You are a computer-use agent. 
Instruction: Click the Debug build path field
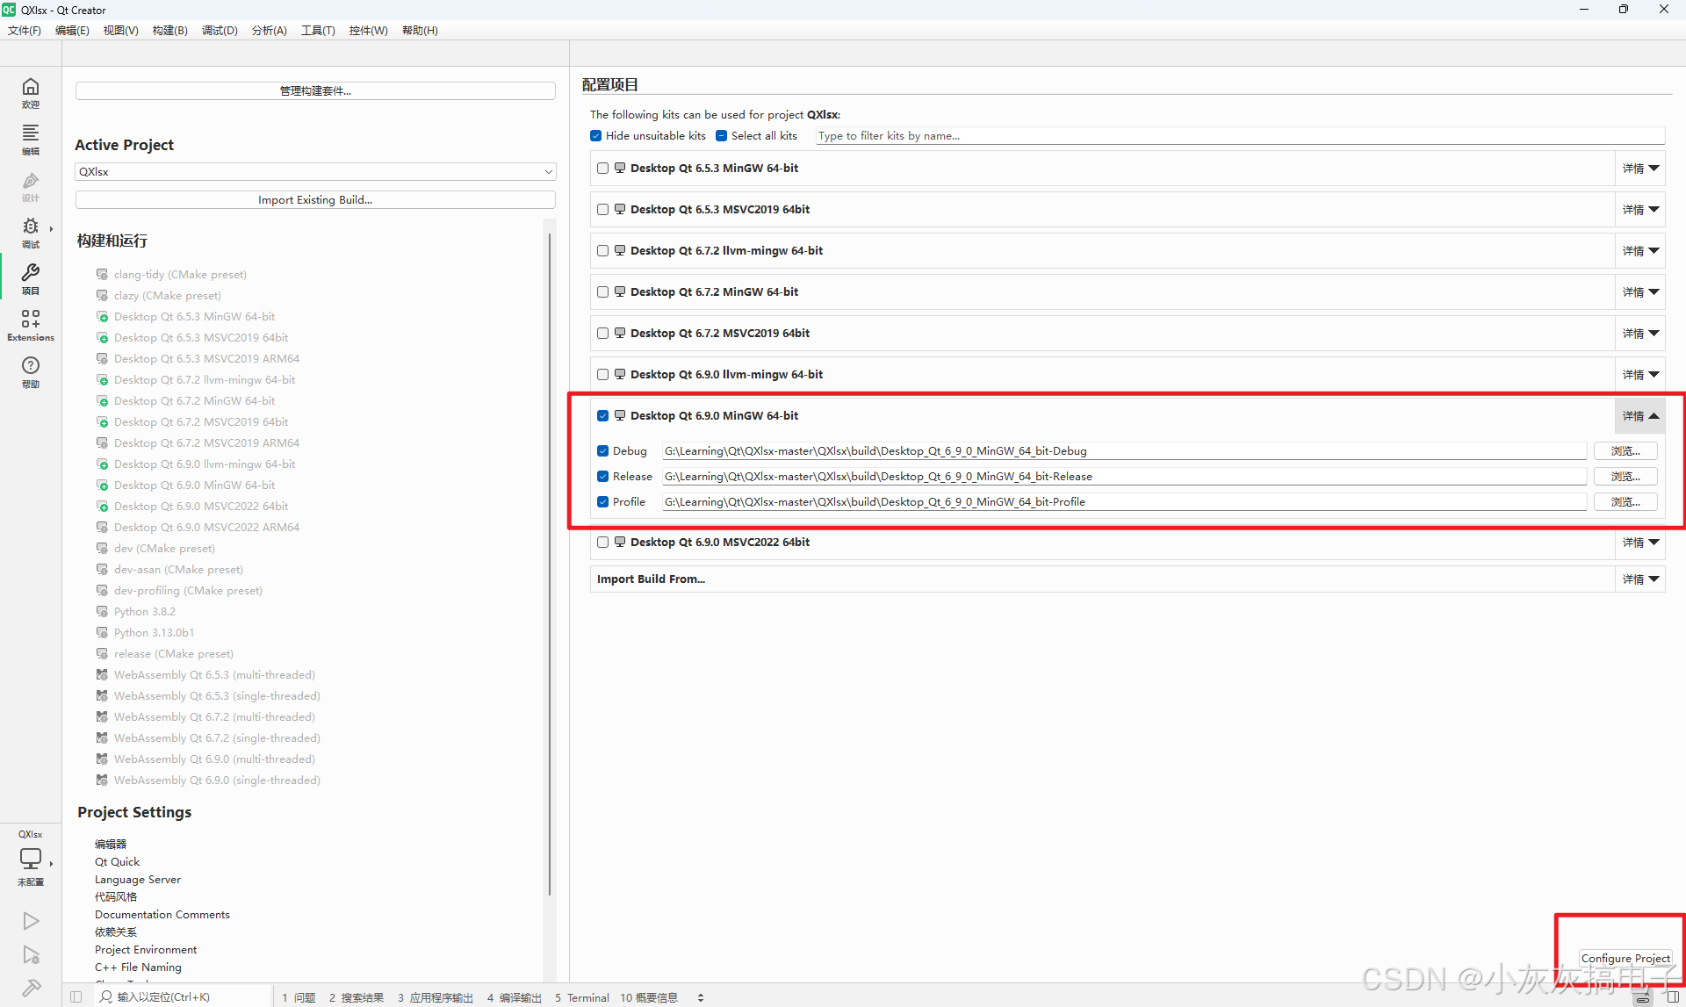1124,451
